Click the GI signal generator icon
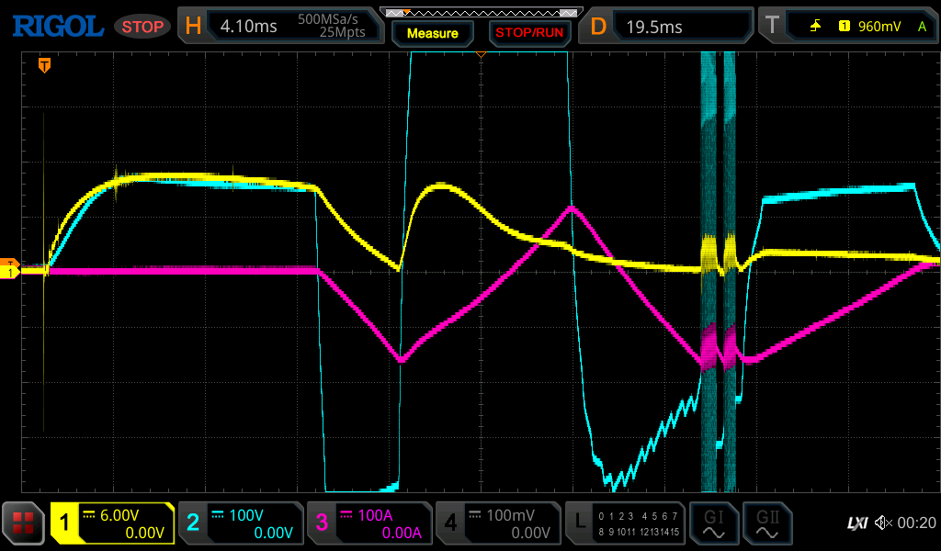Screen dimensions: 941x551 713,523
